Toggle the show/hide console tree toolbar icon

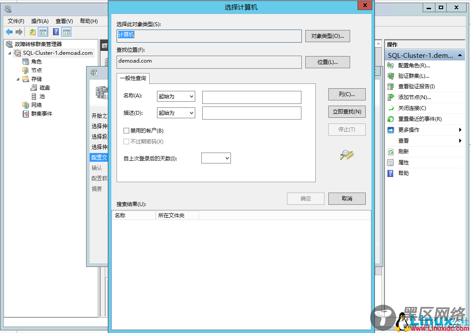tap(43, 32)
